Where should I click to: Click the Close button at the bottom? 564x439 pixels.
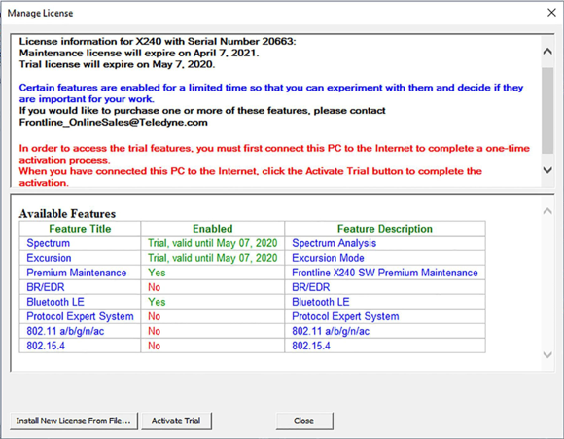[304, 421]
